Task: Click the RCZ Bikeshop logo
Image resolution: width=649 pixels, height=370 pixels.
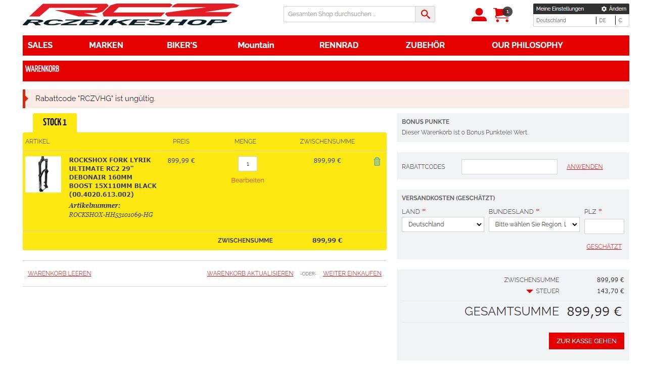Action: 130,15
